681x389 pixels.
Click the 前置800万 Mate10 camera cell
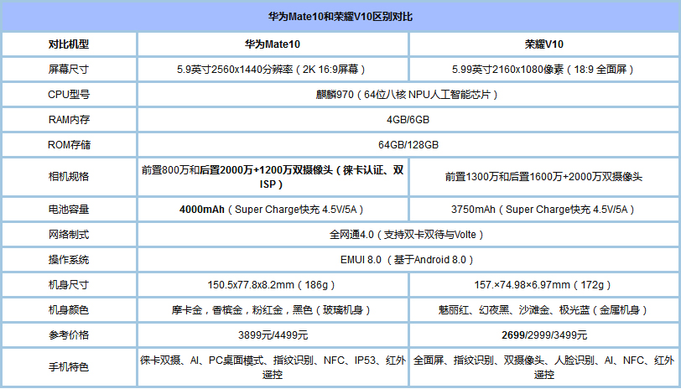coord(273,177)
